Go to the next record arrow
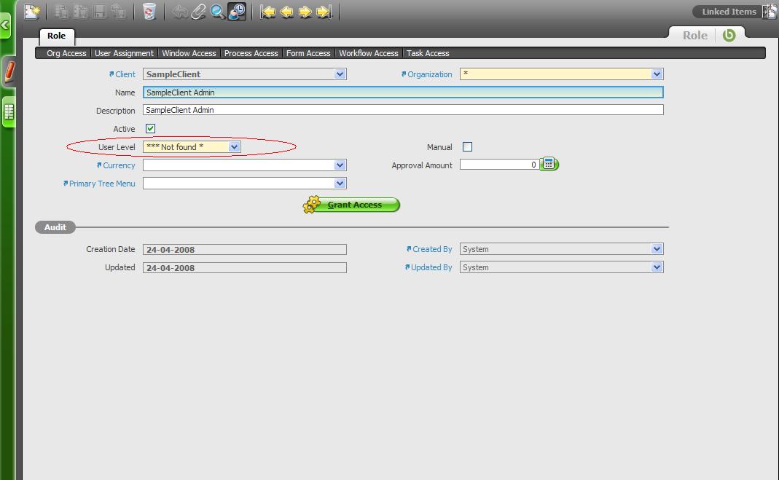This screenshot has width=779, height=480. click(x=305, y=11)
